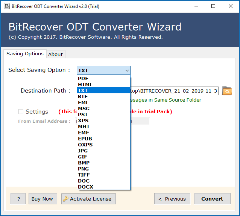Close the ODT Converter Wizard window
This screenshot has width=240, height=216.
click(x=231, y=6)
